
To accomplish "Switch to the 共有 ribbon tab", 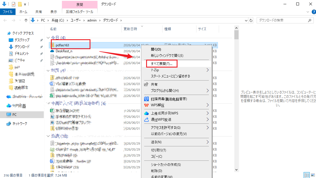I will 39,12.
